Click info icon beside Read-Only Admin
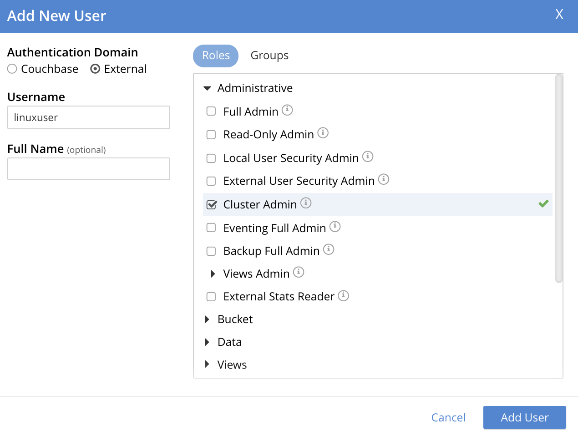 tap(323, 133)
